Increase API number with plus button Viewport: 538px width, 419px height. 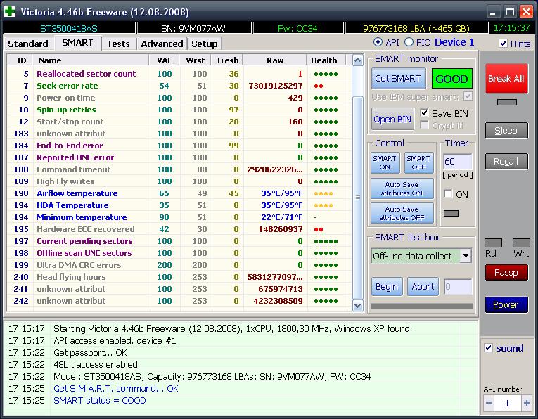(526, 403)
